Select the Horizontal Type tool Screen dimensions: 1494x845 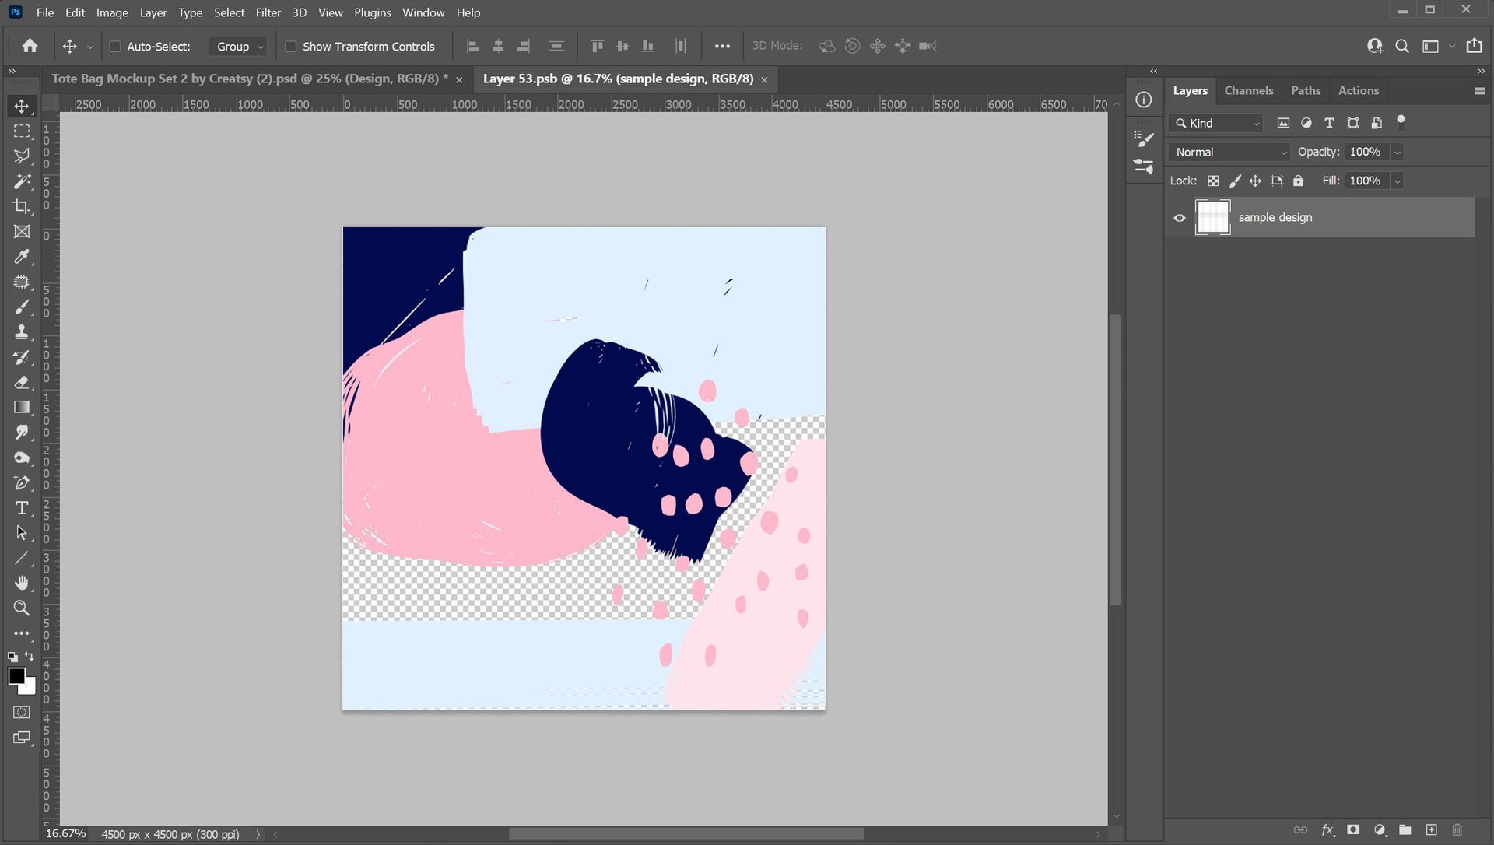click(22, 507)
